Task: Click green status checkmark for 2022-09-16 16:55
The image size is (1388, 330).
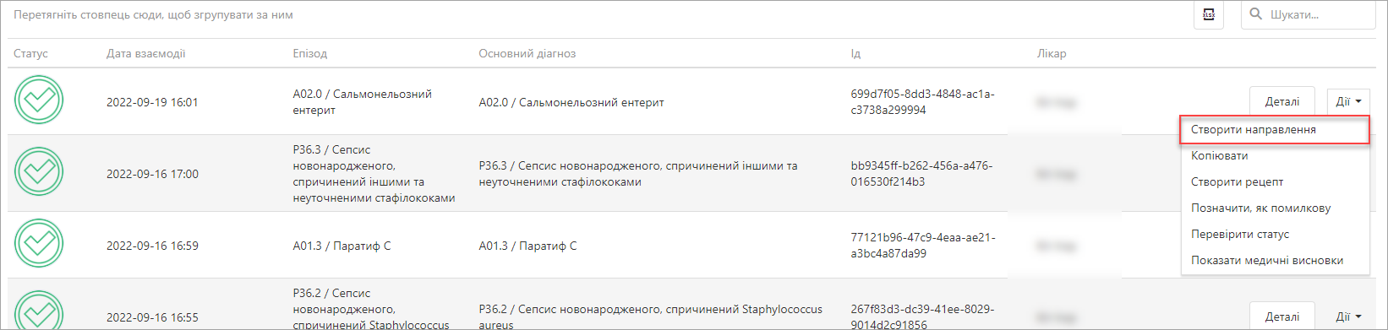Action: tap(39, 311)
